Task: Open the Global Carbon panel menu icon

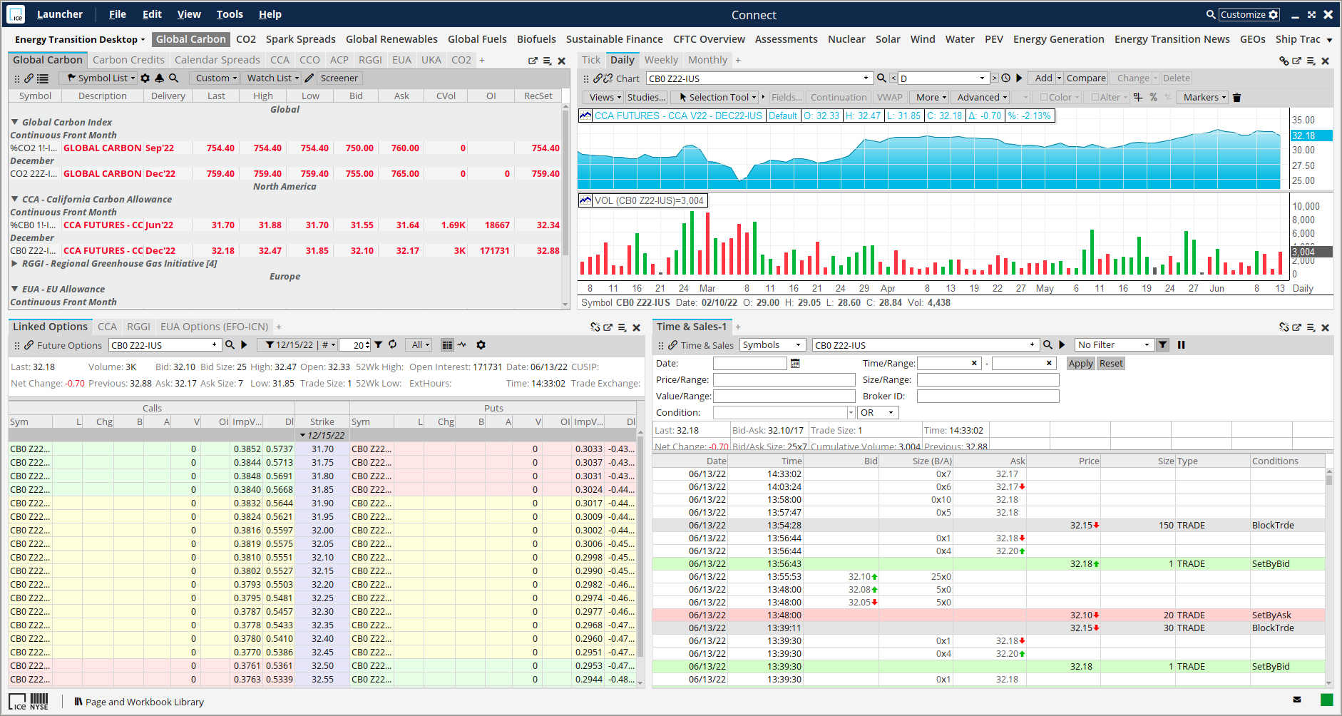Action: click(547, 61)
